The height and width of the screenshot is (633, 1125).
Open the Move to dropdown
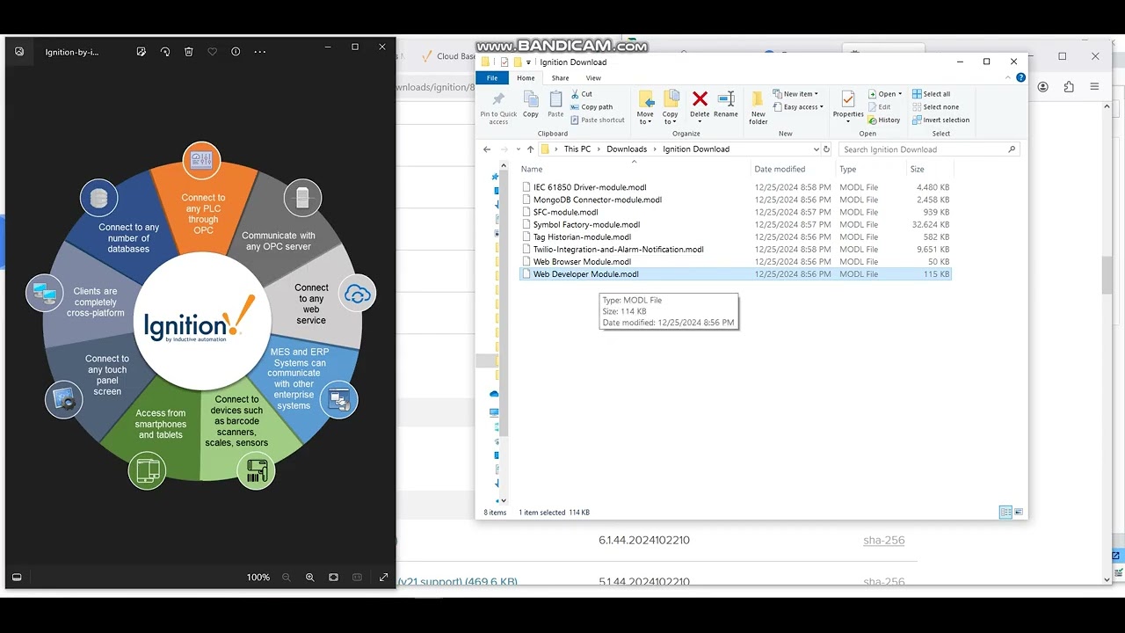tap(645, 107)
